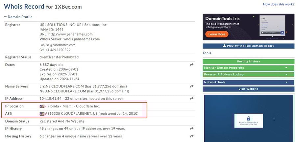Click the LIZ.NS.CLOUDFLARE.COM name server

[x=62, y=86]
